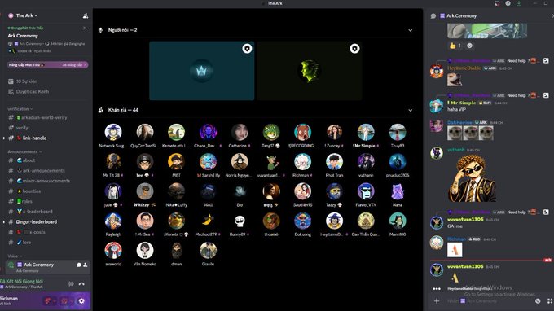Click audience avatar of phucluc3105
The height and width of the screenshot is (311, 554).
(398, 162)
